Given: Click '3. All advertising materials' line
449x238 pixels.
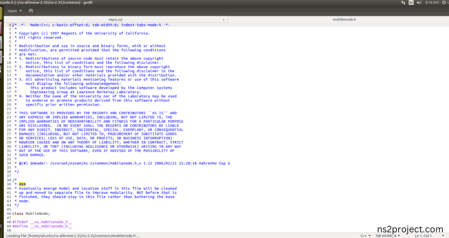Looking at the screenshot, I should click(96, 79).
